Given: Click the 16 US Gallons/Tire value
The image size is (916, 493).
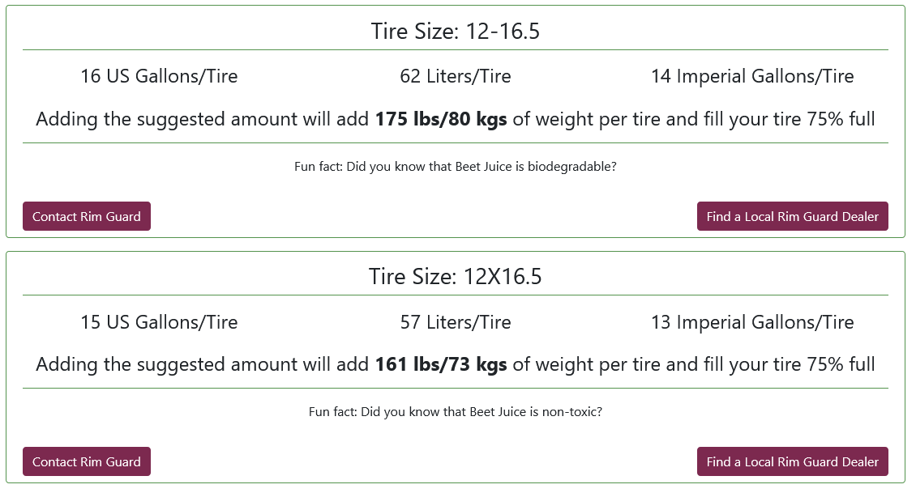Looking at the screenshot, I should [x=159, y=76].
